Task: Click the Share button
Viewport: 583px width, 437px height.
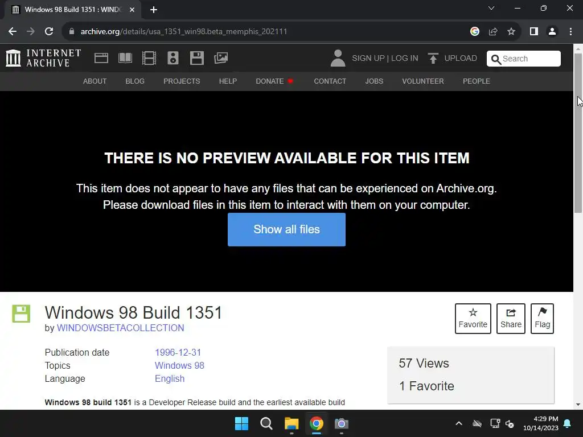Action: click(x=511, y=319)
